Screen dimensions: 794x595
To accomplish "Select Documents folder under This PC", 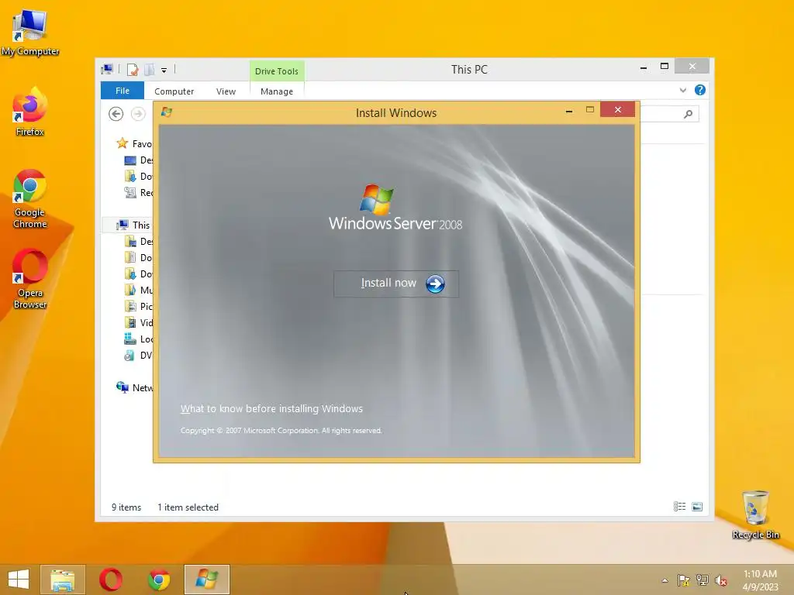I will [x=138, y=257].
